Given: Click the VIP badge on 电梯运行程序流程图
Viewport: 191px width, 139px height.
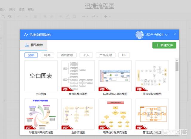Looking at the screenshot, I should [104, 128].
